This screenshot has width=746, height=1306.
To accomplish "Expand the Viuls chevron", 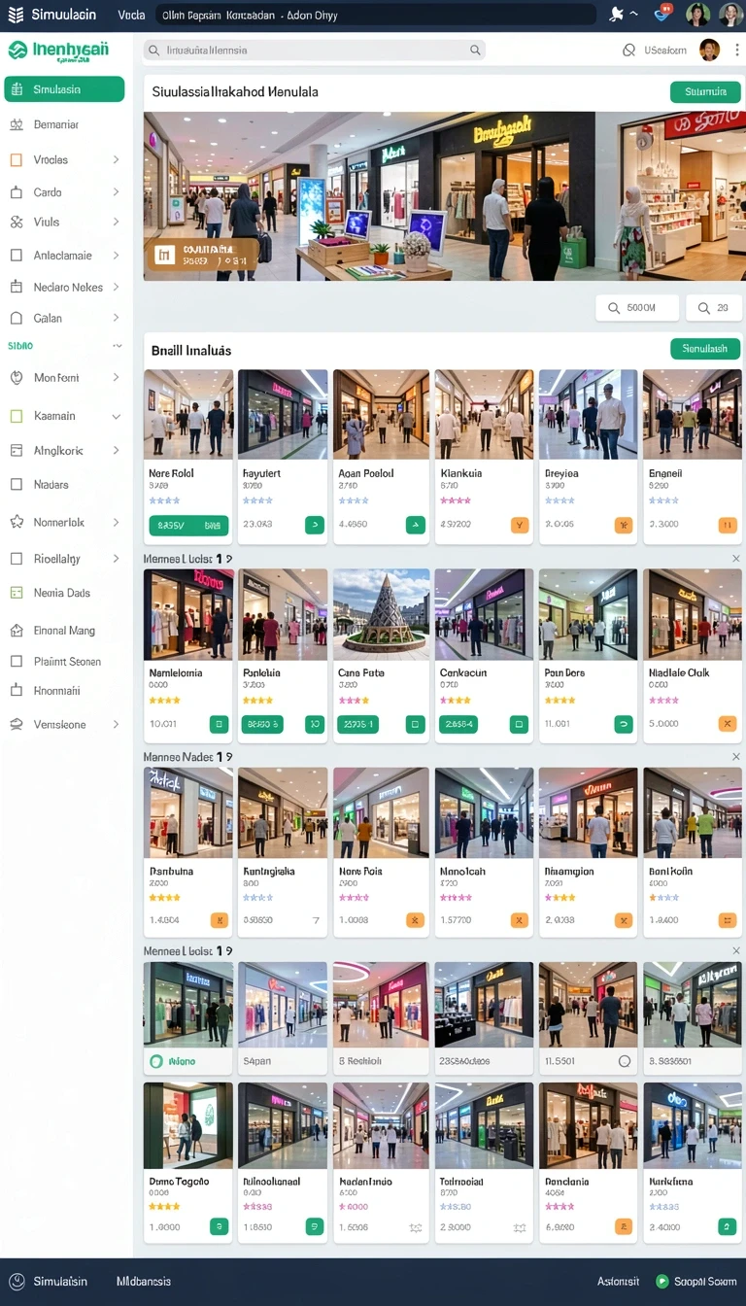I will pyautogui.click(x=117, y=222).
